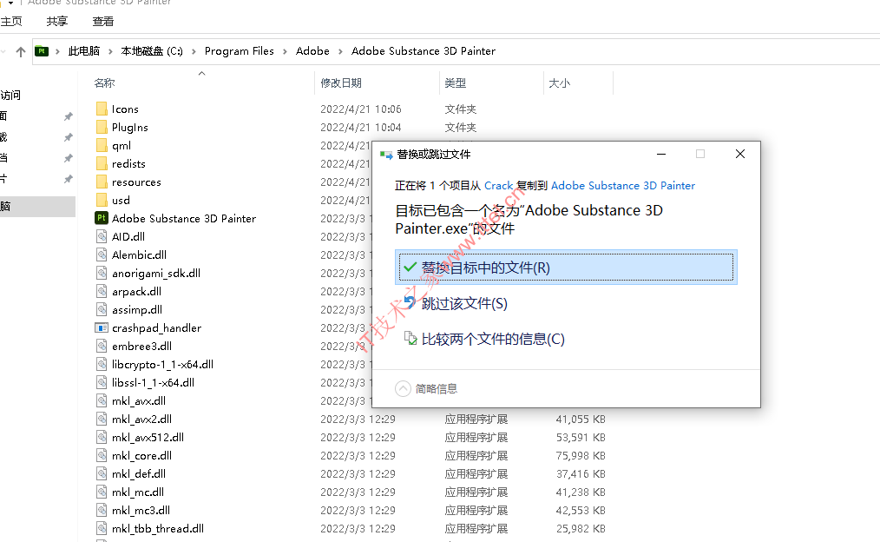880x542 pixels.
Task: Open the Adobe Substance 3D Painter destination link
Action: coord(623,186)
